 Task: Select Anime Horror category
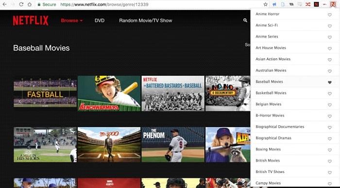pos(267,14)
